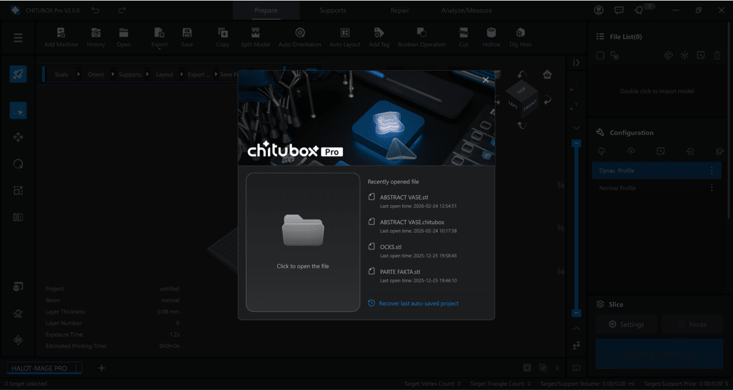Open the slice Settings button

(626, 325)
